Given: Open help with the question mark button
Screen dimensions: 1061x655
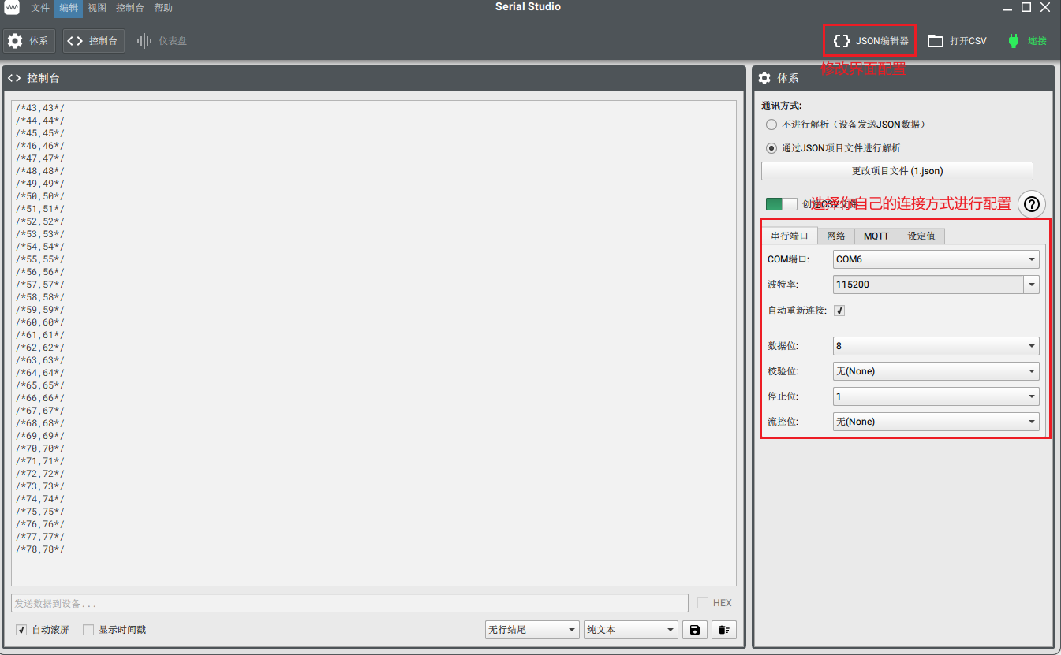Looking at the screenshot, I should [x=1031, y=204].
